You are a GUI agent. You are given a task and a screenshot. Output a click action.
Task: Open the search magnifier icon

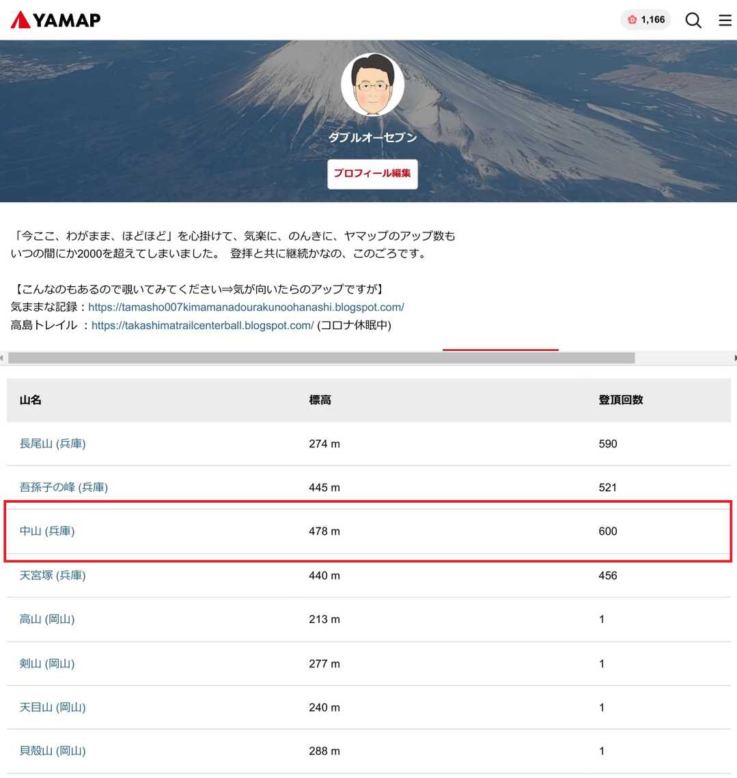pyautogui.click(x=693, y=20)
